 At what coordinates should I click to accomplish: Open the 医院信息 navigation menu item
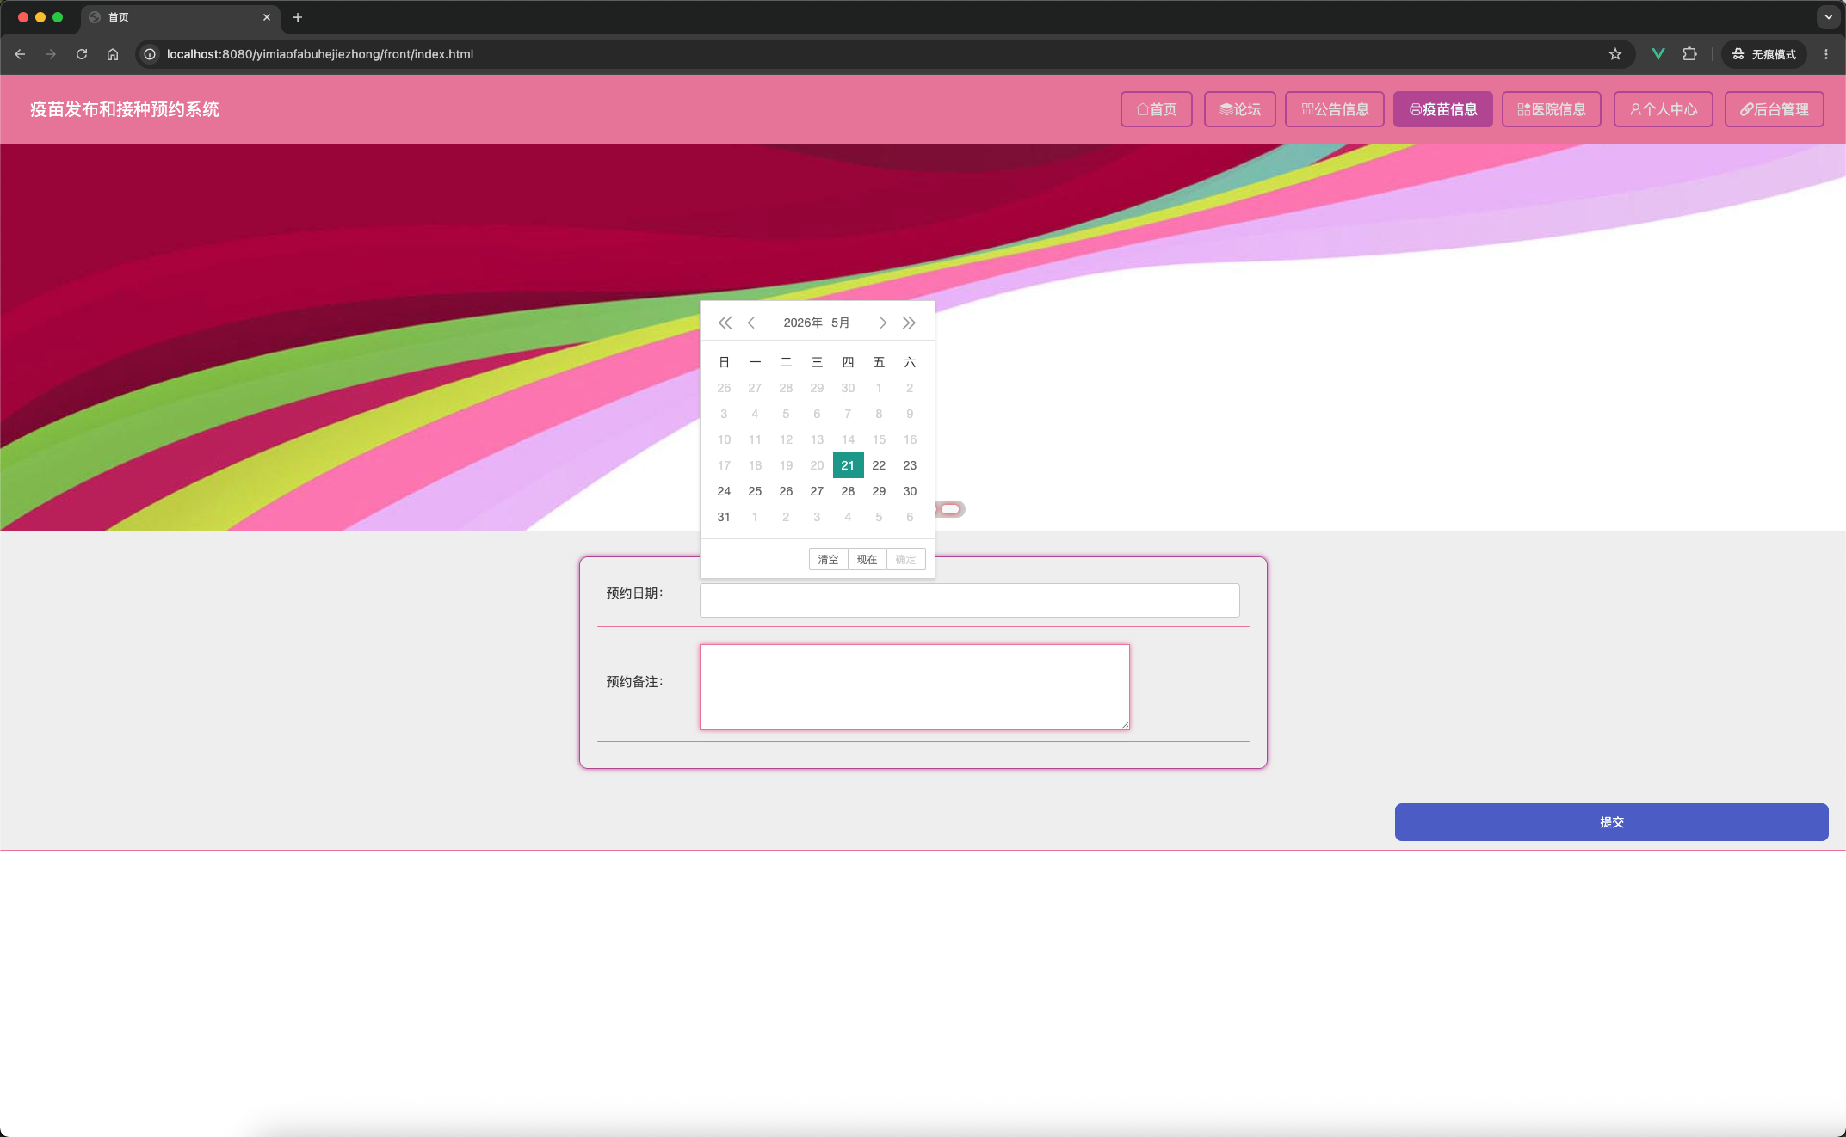(1552, 109)
